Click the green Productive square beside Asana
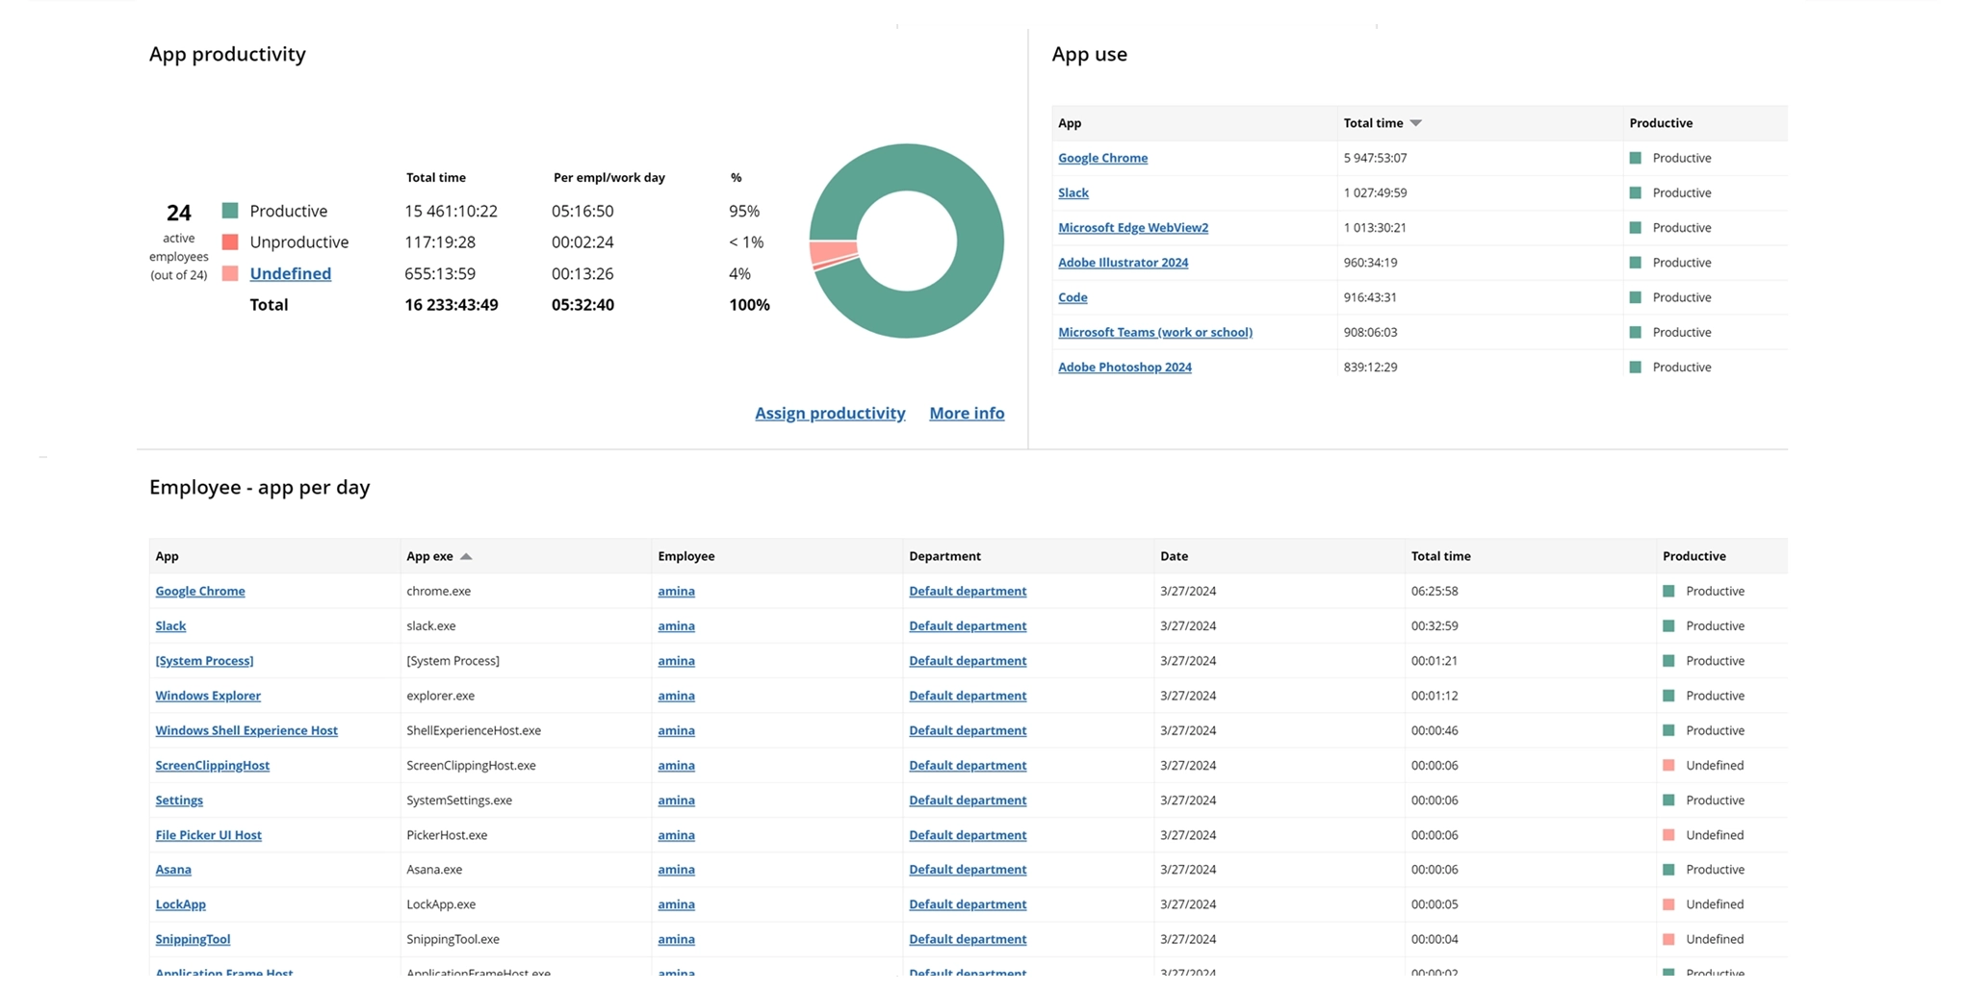 [1669, 869]
